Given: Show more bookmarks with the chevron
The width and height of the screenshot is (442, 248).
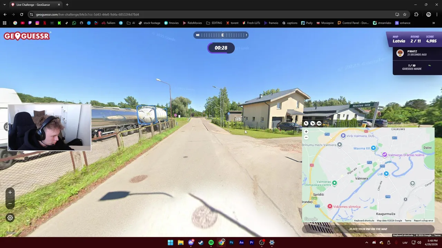Looking at the screenshot, I should (x=433, y=23).
